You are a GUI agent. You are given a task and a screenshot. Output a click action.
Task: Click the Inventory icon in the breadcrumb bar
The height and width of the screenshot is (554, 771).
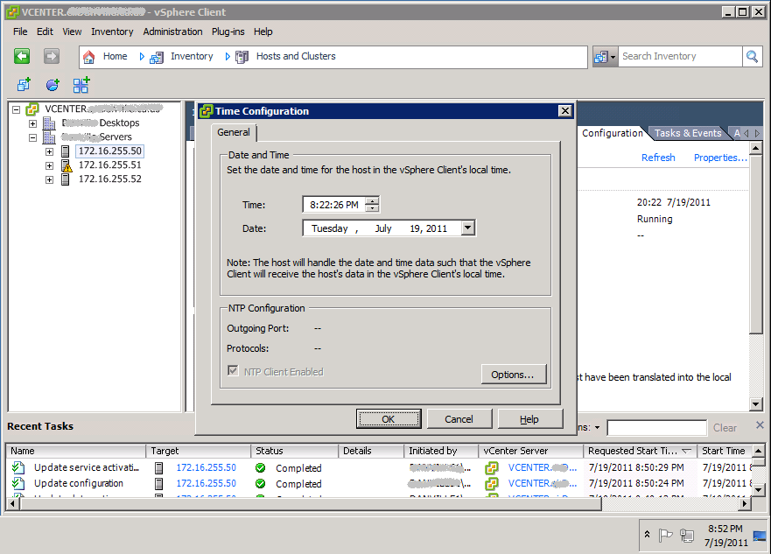pos(156,55)
